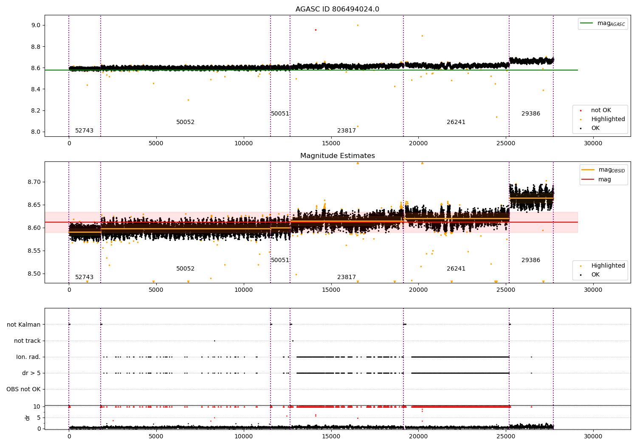The image size is (637, 446).
Task: Click the '10' tick on the dr axis
Action: coord(37,406)
